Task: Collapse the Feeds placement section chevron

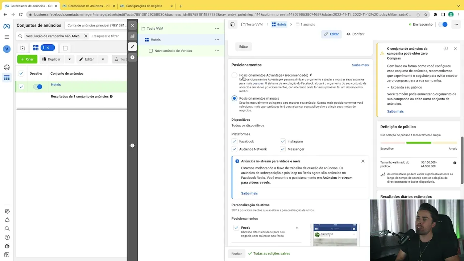Action: [297, 228]
